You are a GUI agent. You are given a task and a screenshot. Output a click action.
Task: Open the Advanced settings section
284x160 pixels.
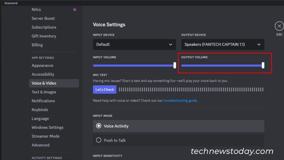(x=40, y=145)
